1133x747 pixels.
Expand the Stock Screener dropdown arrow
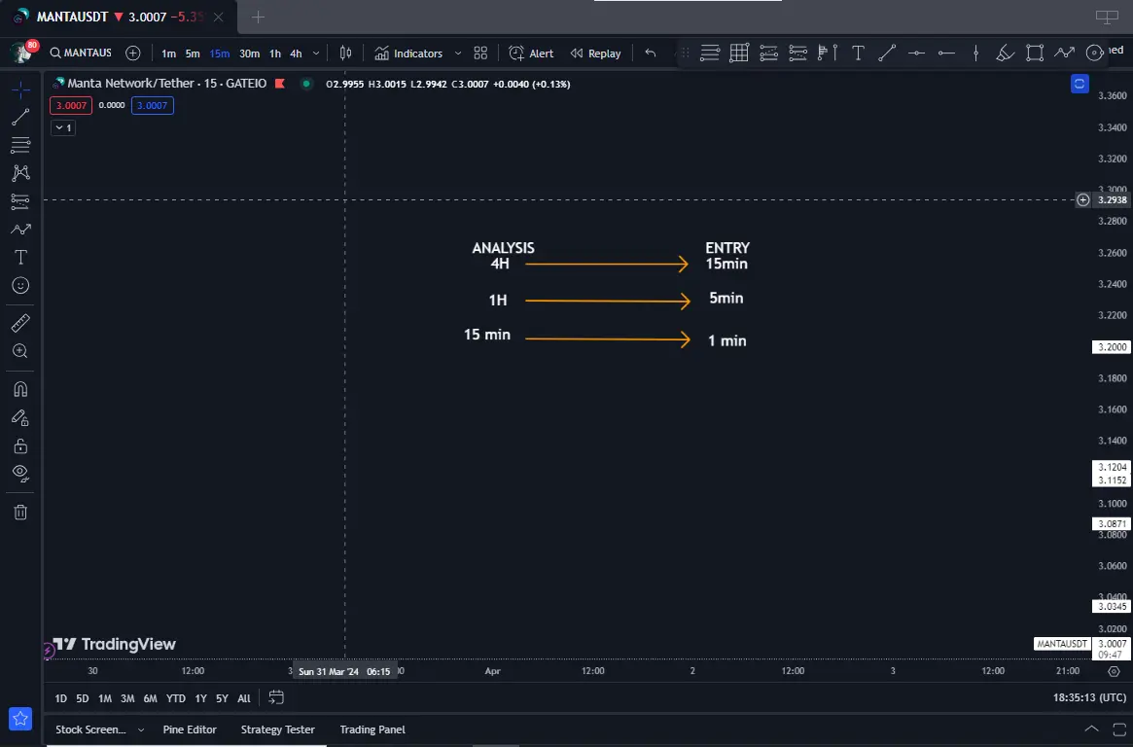[x=141, y=730]
